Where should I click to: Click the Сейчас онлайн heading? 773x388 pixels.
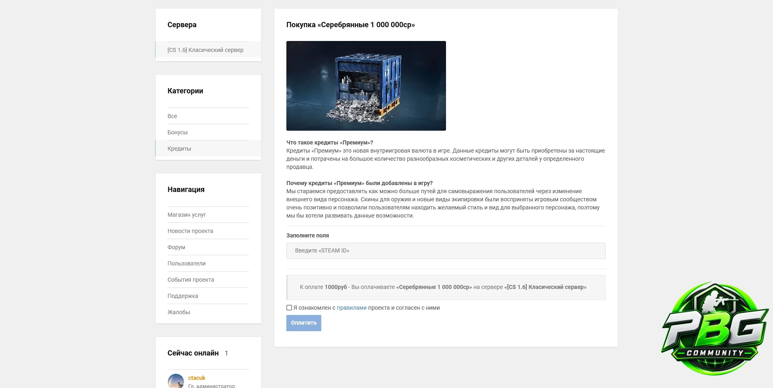pos(193,353)
